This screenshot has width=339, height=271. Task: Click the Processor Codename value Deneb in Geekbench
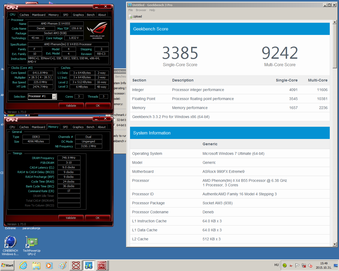click(208, 212)
